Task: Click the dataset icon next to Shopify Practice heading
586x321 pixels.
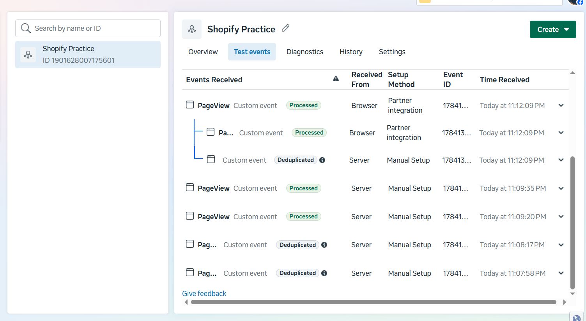Action: pos(192,29)
